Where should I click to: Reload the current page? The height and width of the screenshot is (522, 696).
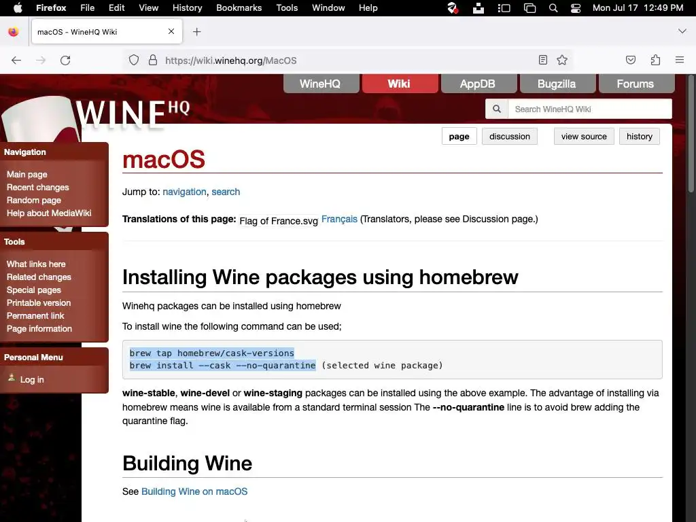click(65, 60)
